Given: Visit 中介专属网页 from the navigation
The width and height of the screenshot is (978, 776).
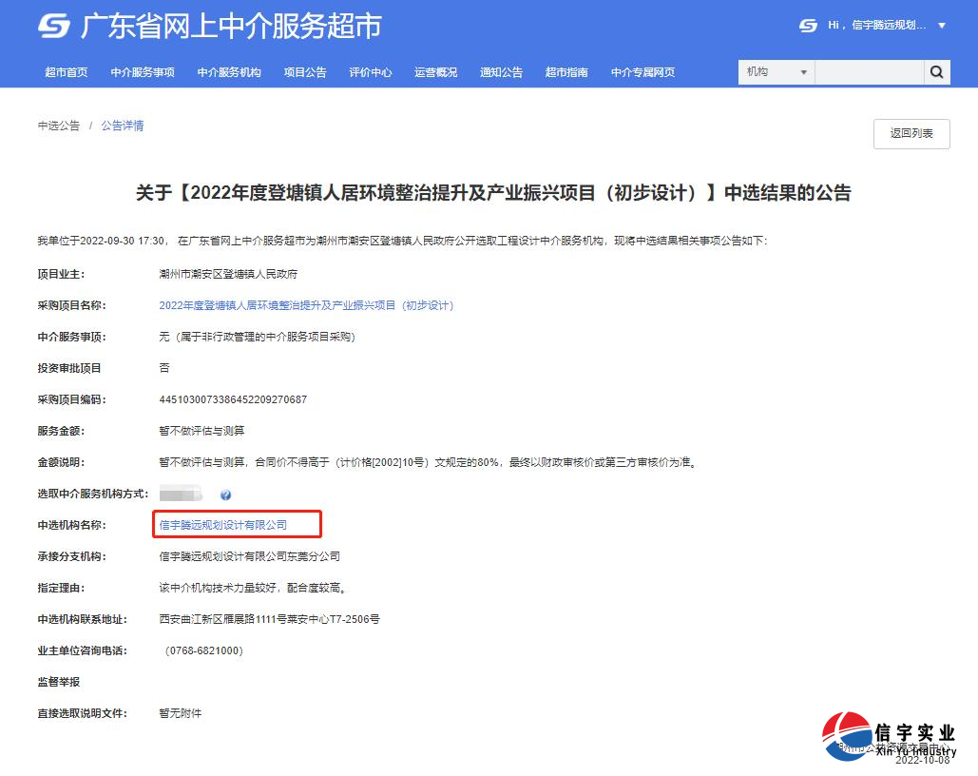Looking at the screenshot, I should tap(642, 71).
